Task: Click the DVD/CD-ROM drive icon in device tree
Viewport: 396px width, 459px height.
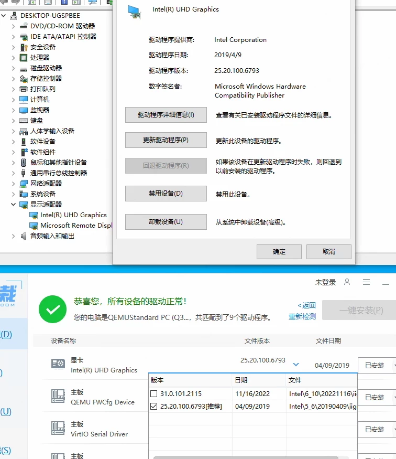Action: [24, 26]
